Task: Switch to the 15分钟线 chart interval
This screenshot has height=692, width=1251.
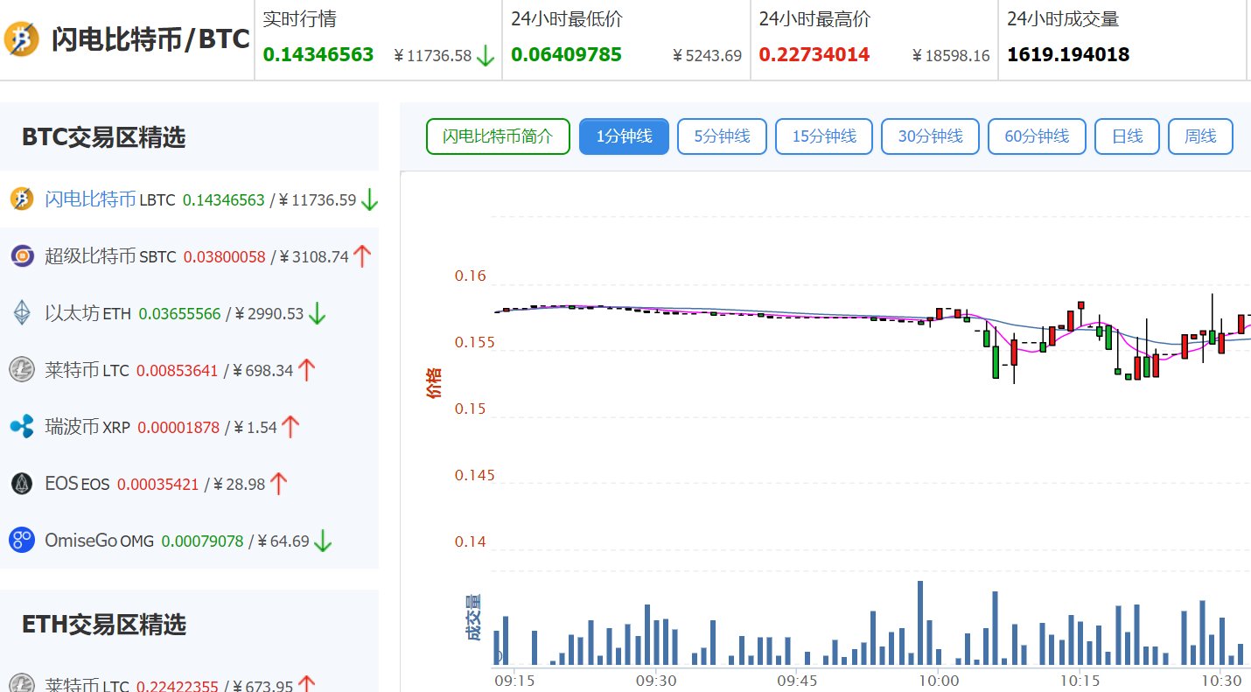Action: 824,136
